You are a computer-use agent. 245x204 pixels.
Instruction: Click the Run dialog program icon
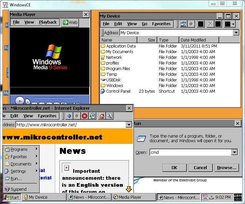pos(141,138)
